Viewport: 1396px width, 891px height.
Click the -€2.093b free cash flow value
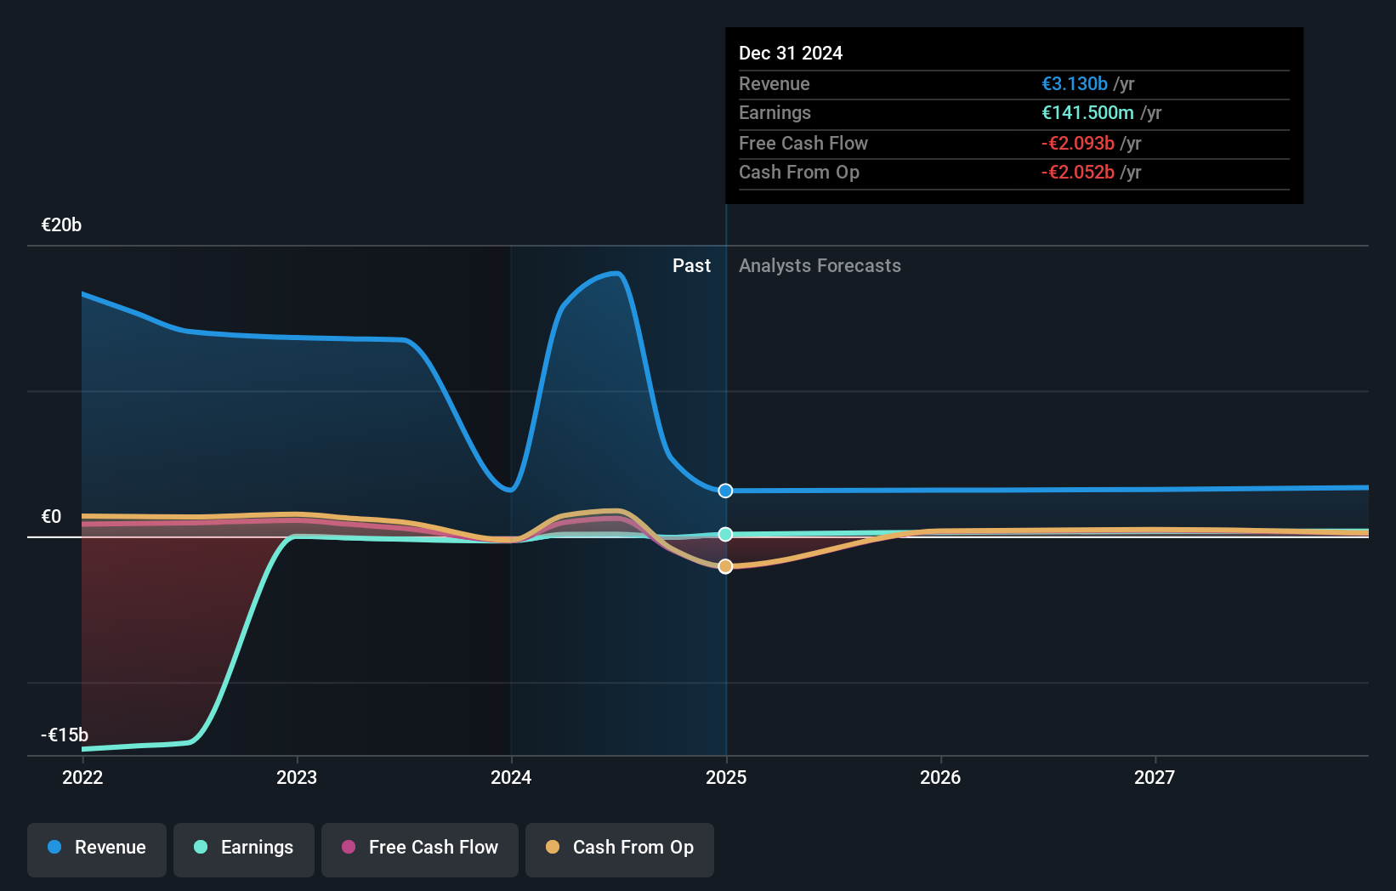[x=1078, y=143]
